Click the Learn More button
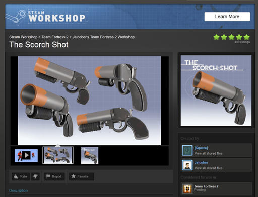258x197 pixels. [227, 17]
